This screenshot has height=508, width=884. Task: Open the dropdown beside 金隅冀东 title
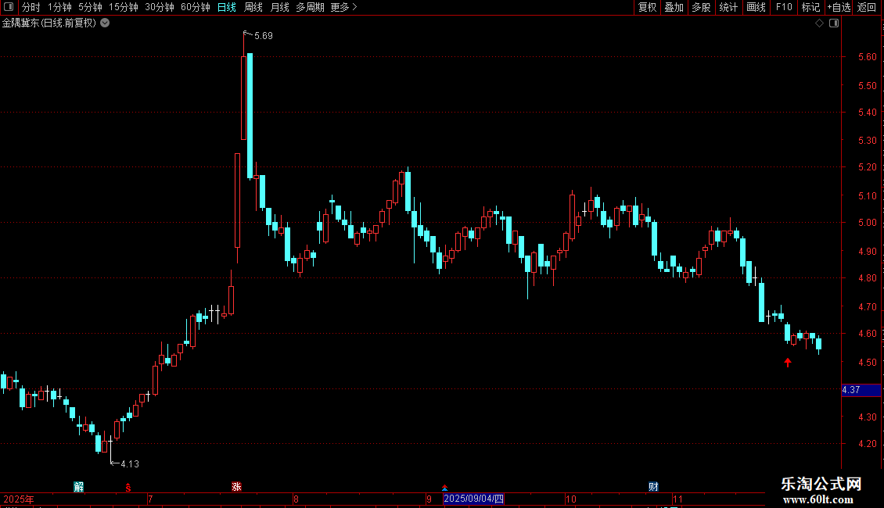(x=105, y=23)
